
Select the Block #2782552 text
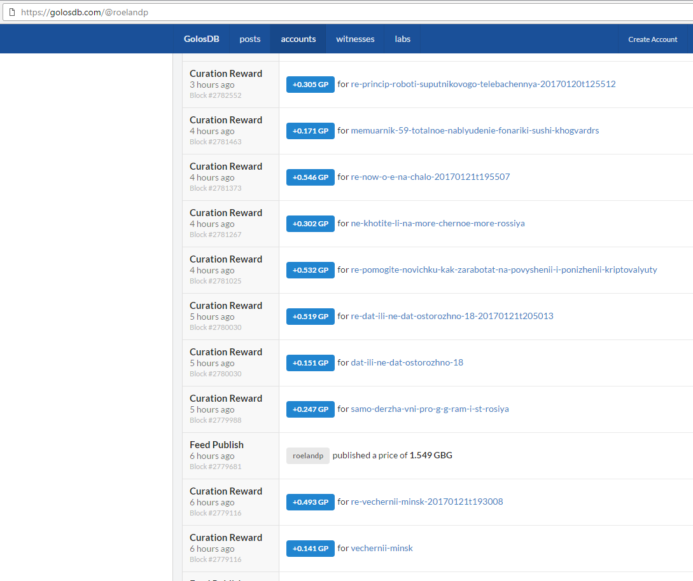coord(215,95)
